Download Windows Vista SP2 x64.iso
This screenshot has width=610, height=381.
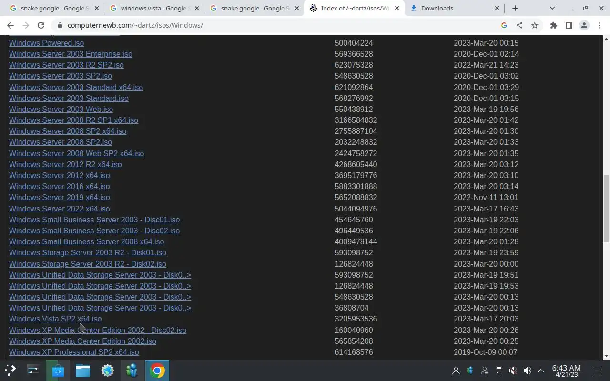pyautogui.click(x=55, y=319)
